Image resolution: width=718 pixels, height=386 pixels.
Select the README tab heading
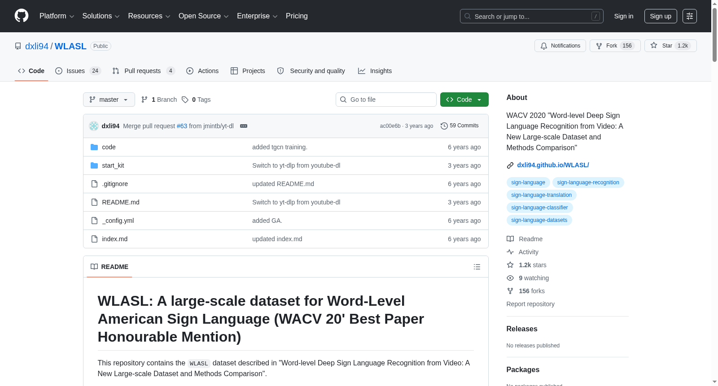(x=109, y=267)
